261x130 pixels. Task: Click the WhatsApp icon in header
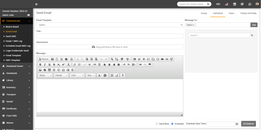coord(250,4)
